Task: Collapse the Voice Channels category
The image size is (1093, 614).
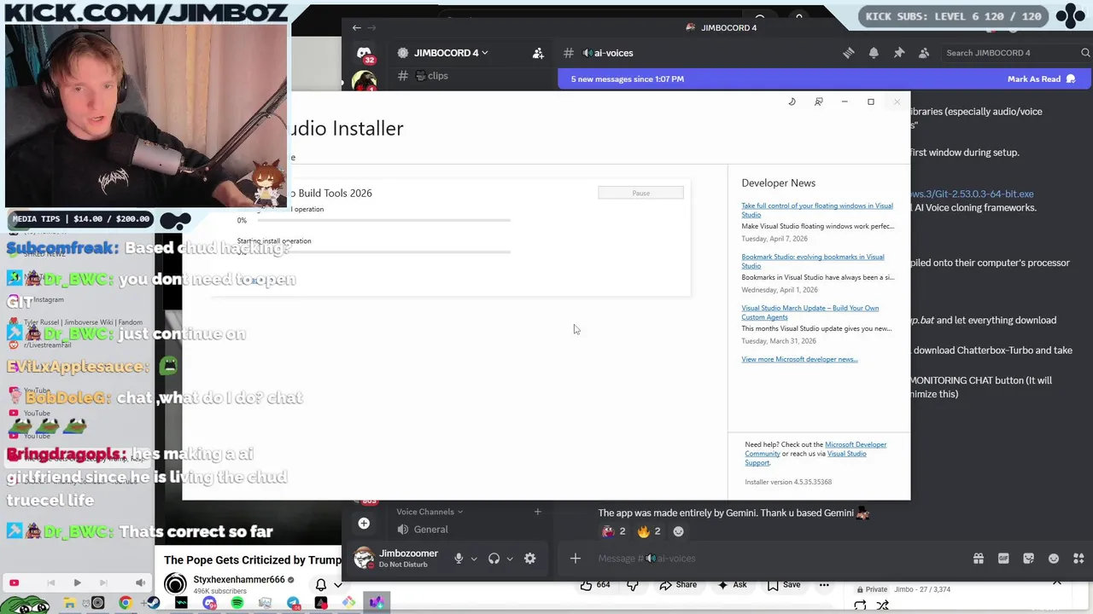Action: (x=430, y=512)
